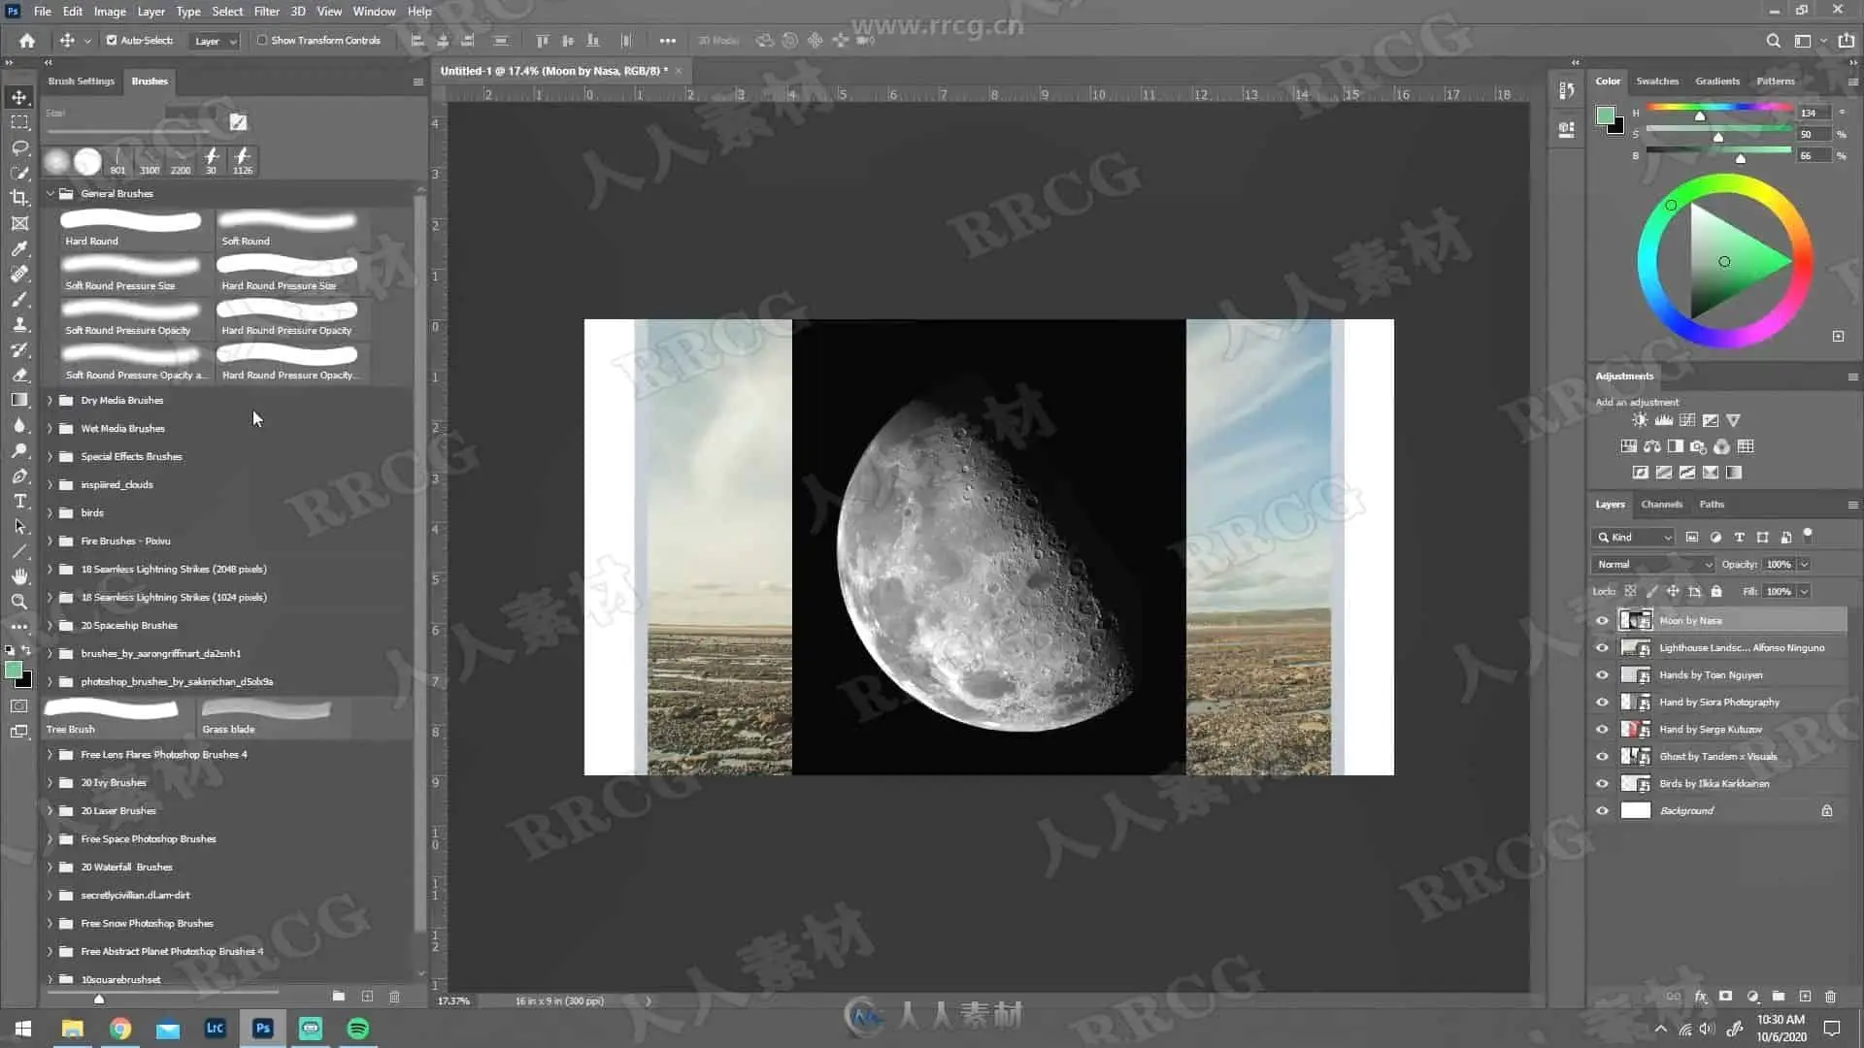Viewport: 1864px width, 1048px height.
Task: Select the Horizontal Type tool
Action: pyautogui.click(x=19, y=501)
